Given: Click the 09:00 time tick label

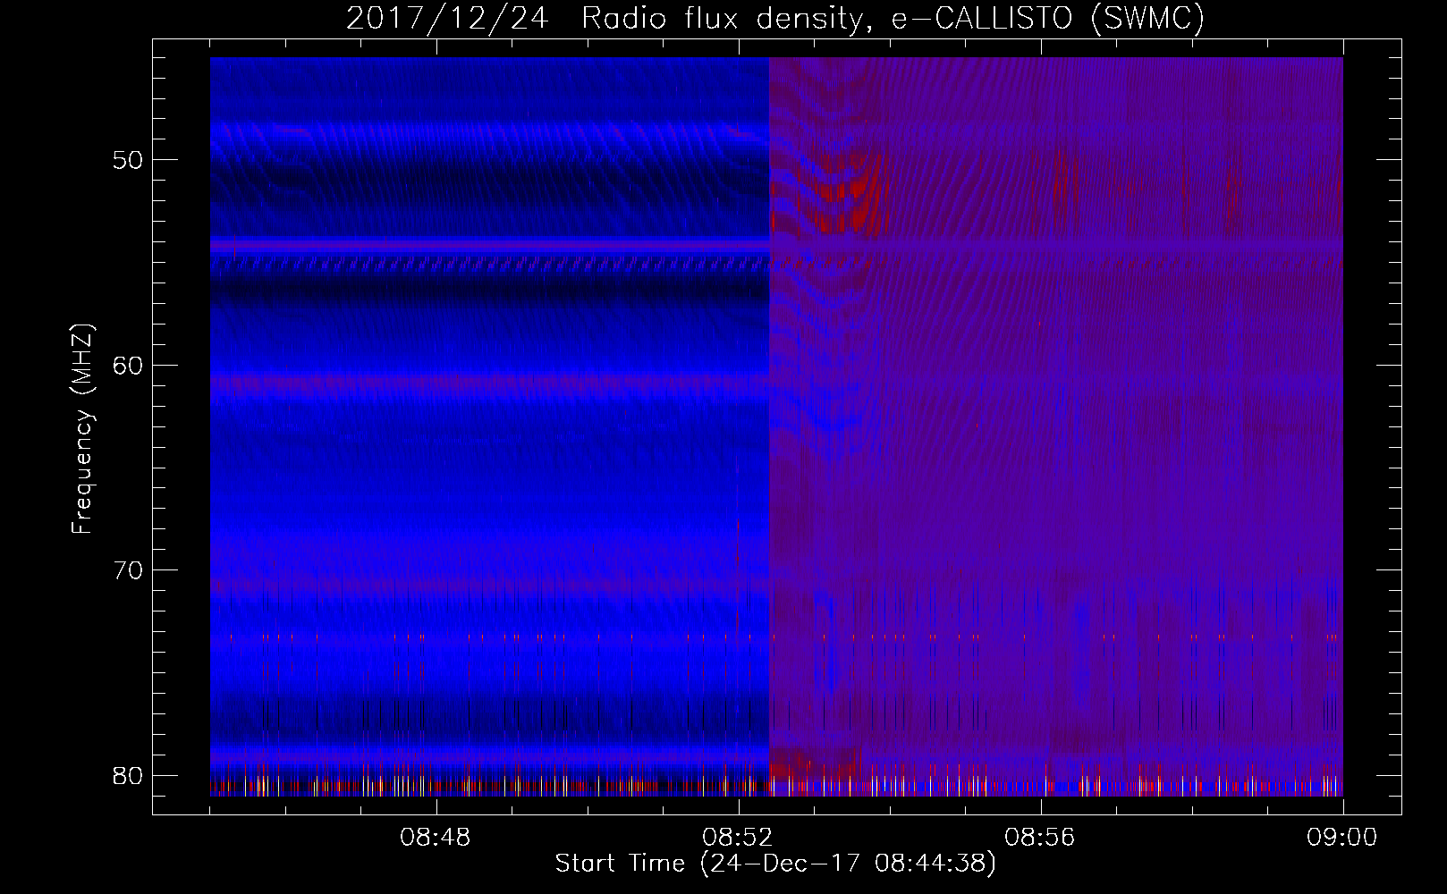Looking at the screenshot, I should pyautogui.click(x=1342, y=838).
